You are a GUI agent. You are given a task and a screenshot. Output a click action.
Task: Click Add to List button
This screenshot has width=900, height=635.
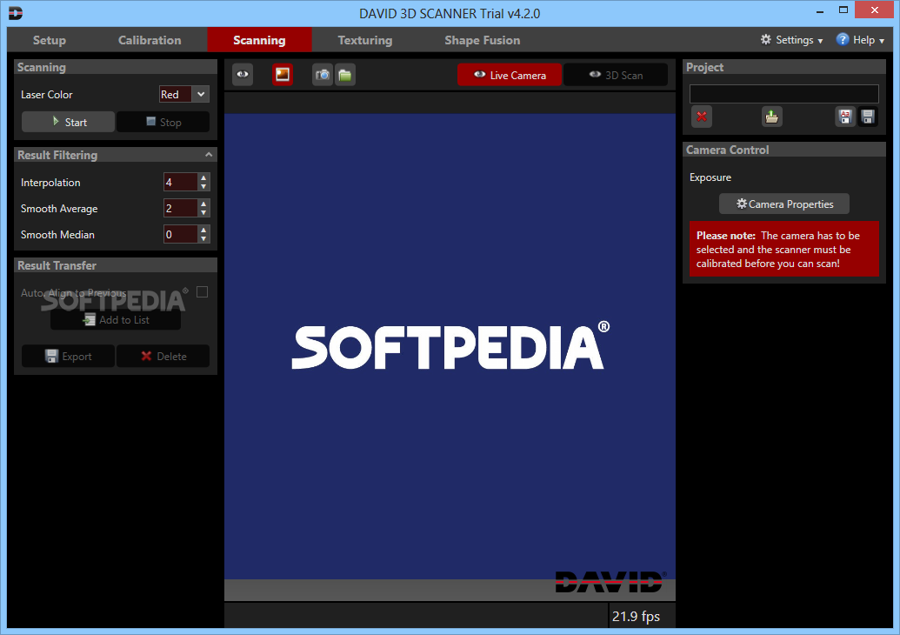pyautogui.click(x=116, y=320)
